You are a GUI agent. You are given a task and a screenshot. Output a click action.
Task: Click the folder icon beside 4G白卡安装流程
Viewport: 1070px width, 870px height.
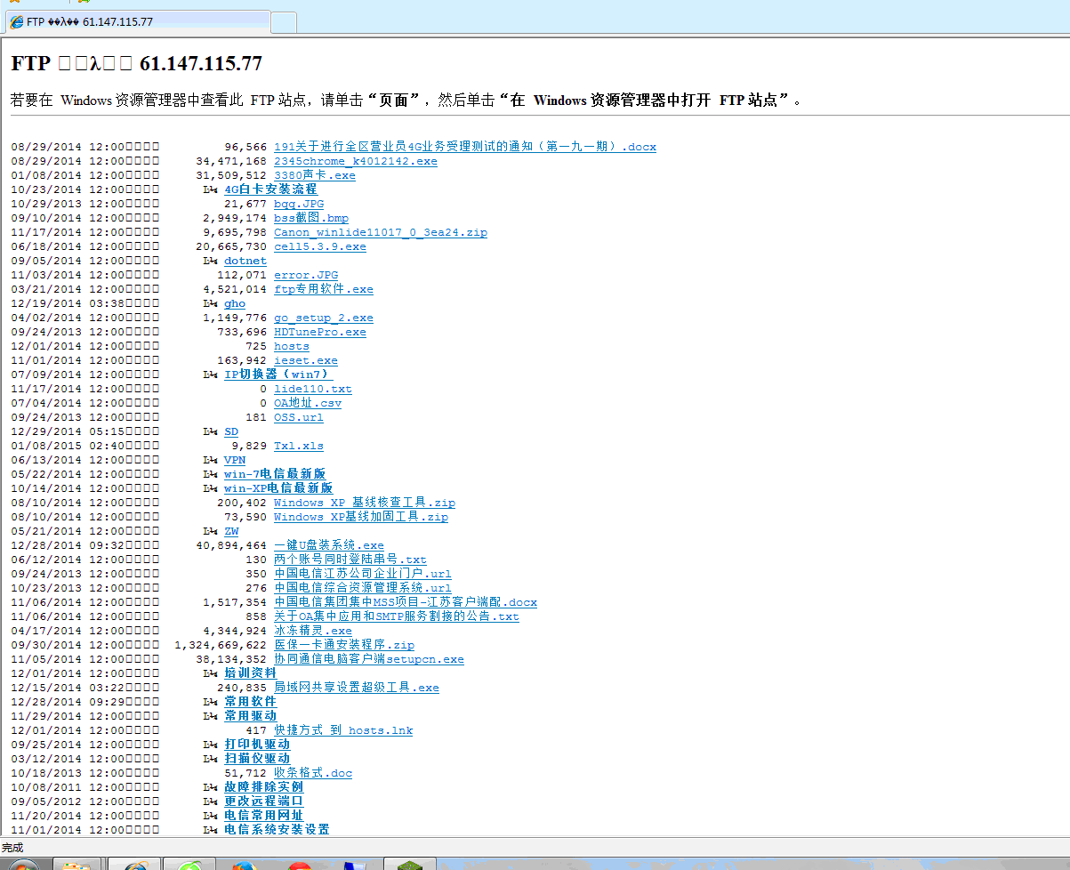pos(210,189)
